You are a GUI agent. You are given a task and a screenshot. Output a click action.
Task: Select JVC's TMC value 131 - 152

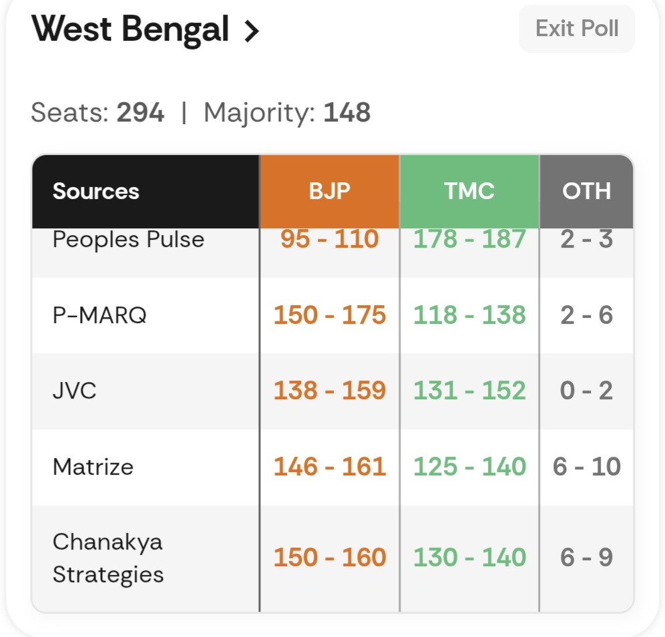(469, 391)
